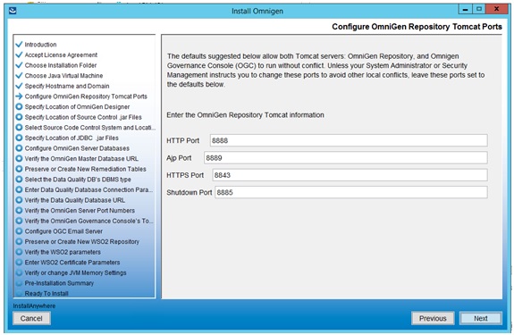This screenshot has height=335, width=514.
Task: Click circle icon beside Preserve or Create New Remediation Tables
Action: (19, 169)
